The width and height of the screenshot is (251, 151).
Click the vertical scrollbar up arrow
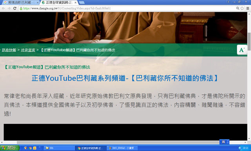(249, 14)
